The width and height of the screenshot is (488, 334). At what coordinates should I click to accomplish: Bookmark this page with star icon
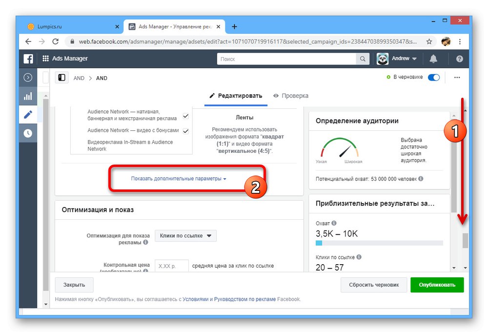point(429,42)
